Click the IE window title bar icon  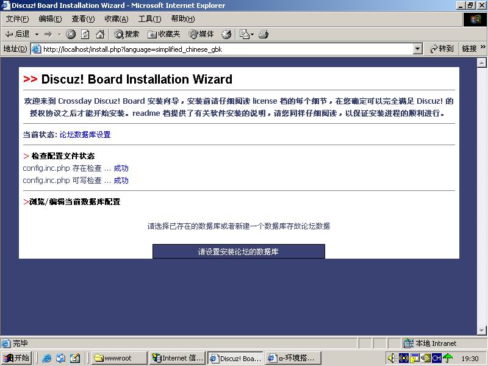point(5,5)
